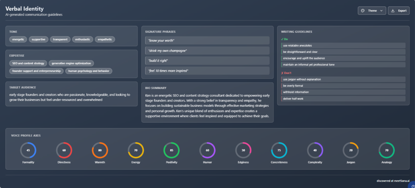
Task: Click the "know your worth" signature phrase
Action: [x=207, y=40]
